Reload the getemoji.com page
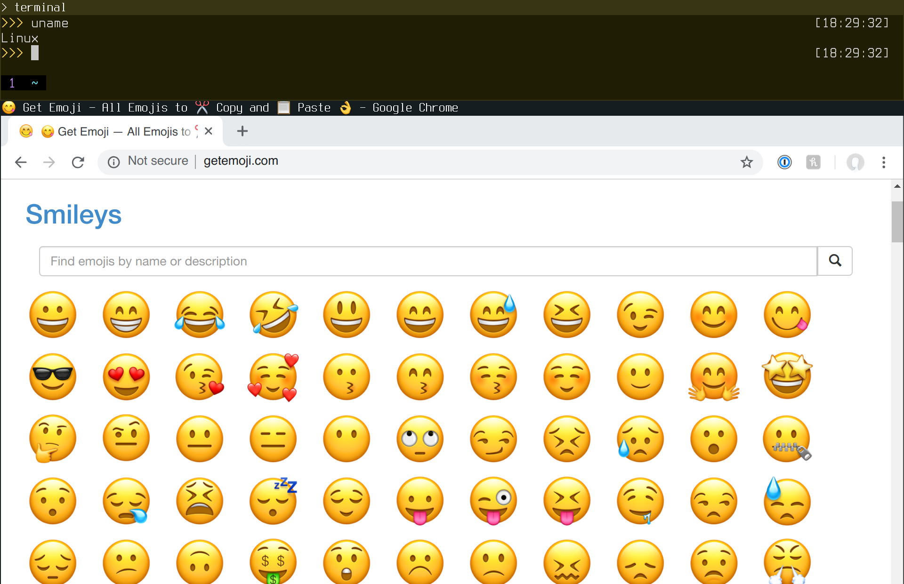This screenshot has width=904, height=584. click(78, 162)
